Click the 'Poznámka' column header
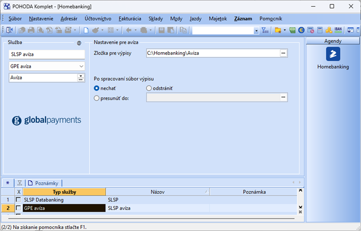The width and height of the screenshot is (361, 231). tap(254, 192)
